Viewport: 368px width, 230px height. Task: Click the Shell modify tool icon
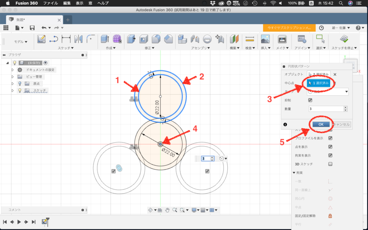coord(144,39)
